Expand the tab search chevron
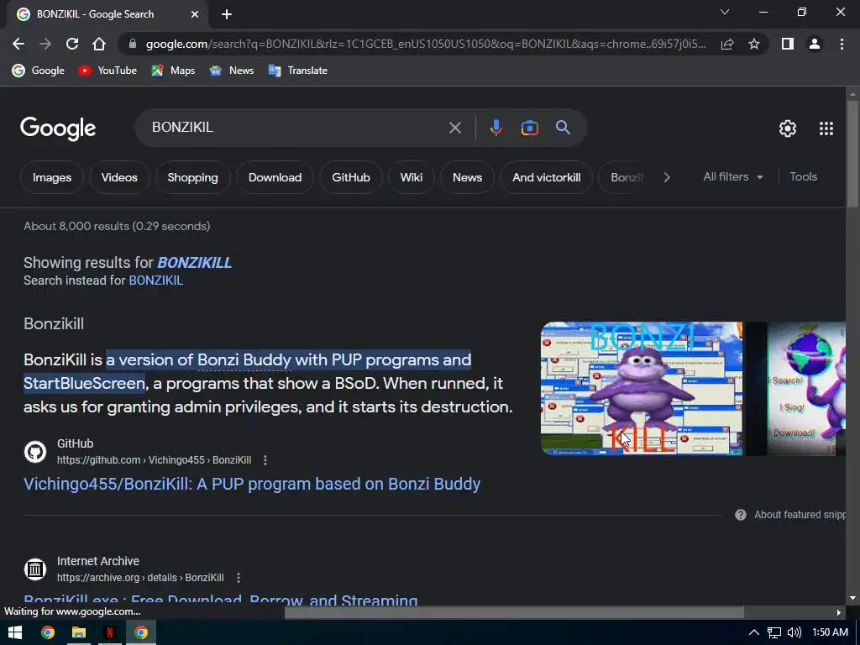Screen dimensions: 860x645 tap(725, 12)
